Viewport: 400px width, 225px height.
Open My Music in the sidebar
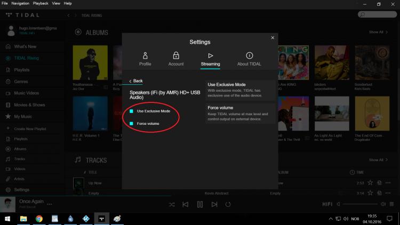tap(23, 117)
